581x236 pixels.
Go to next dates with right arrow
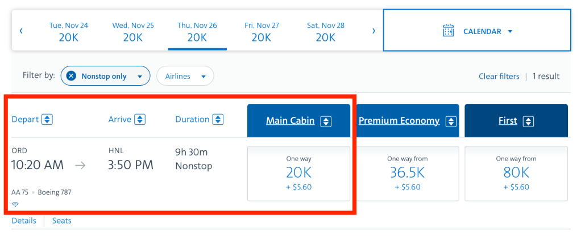pyautogui.click(x=374, y=31)
